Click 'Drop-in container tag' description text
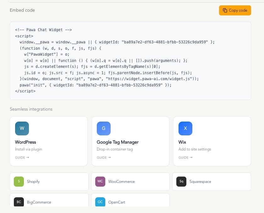Viewport: 264px width, 213px height. click(115, 149)
